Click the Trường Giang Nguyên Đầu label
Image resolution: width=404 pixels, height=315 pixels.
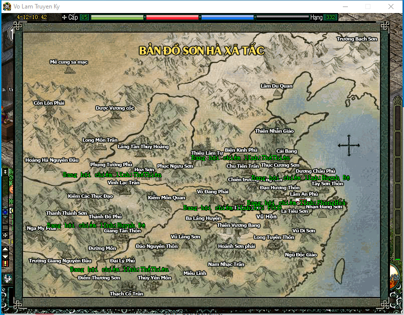(x=60, y=261)
